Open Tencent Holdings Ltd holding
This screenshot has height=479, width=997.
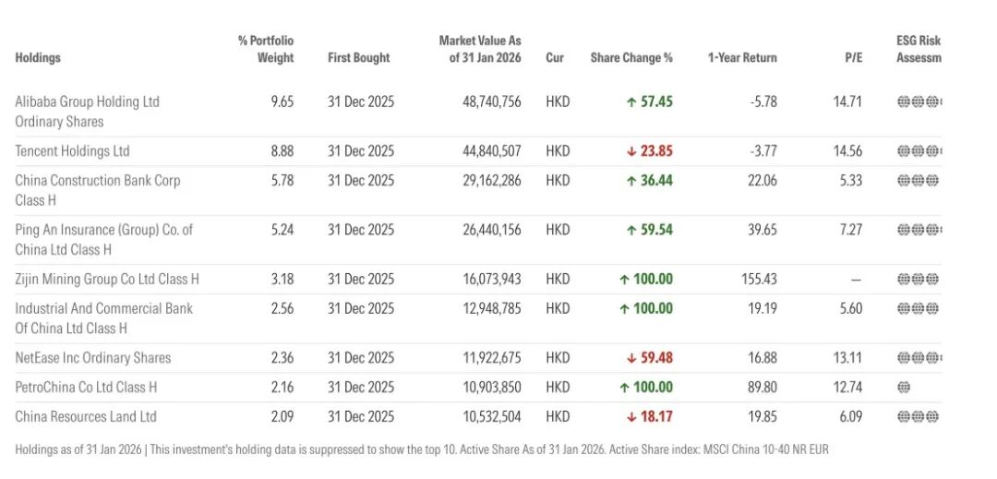(72, 151)
